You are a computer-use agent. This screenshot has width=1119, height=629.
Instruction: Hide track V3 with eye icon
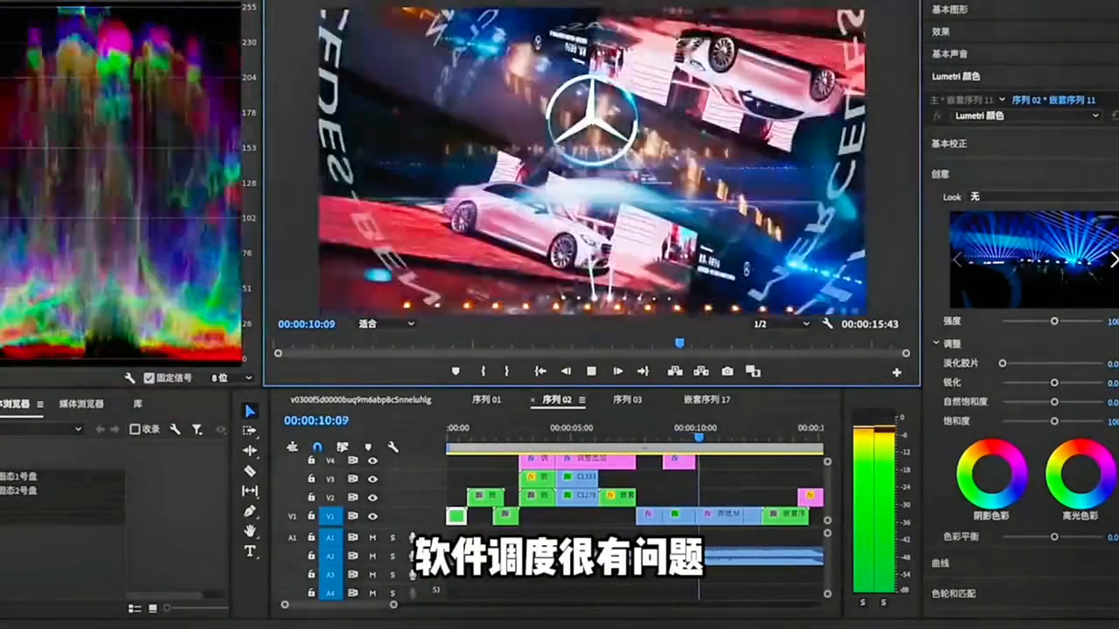372,479
